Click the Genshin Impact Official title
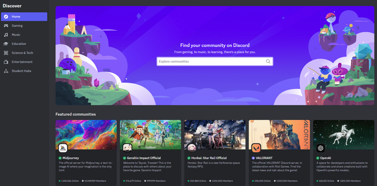Screen dimensions: 377x186 (x=144, y=158)
